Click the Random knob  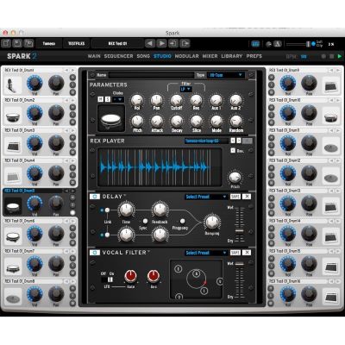[x=236, y=122]
